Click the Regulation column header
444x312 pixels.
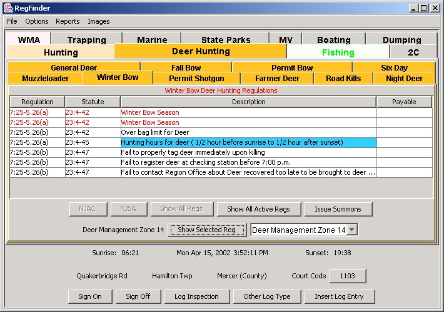click(x=37, y=102)
